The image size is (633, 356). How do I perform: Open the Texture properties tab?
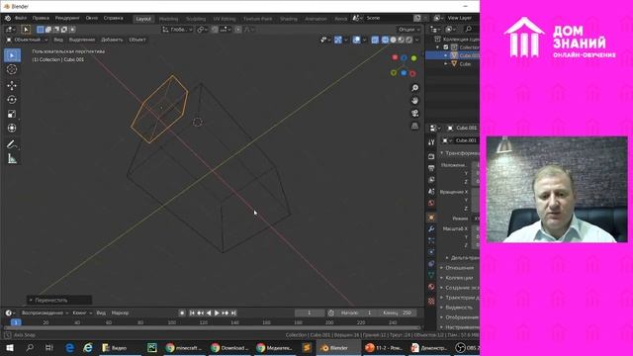431,301
